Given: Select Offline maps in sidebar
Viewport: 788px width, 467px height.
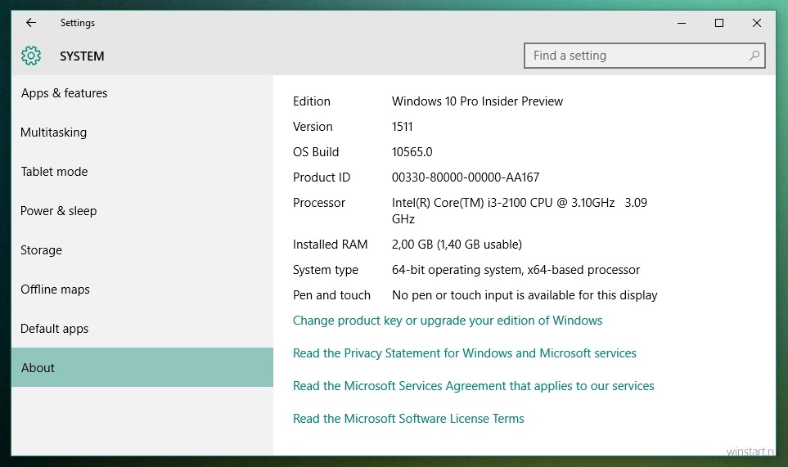Looking at the screenshot, I should click(x=142, y=290).
